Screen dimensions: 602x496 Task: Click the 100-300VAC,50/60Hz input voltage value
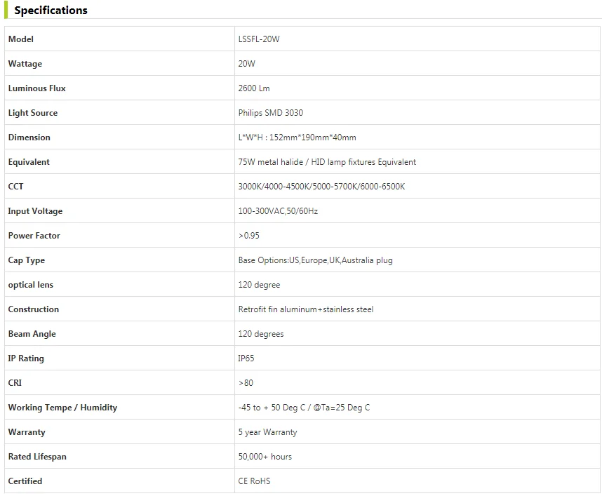pos(278,211)
